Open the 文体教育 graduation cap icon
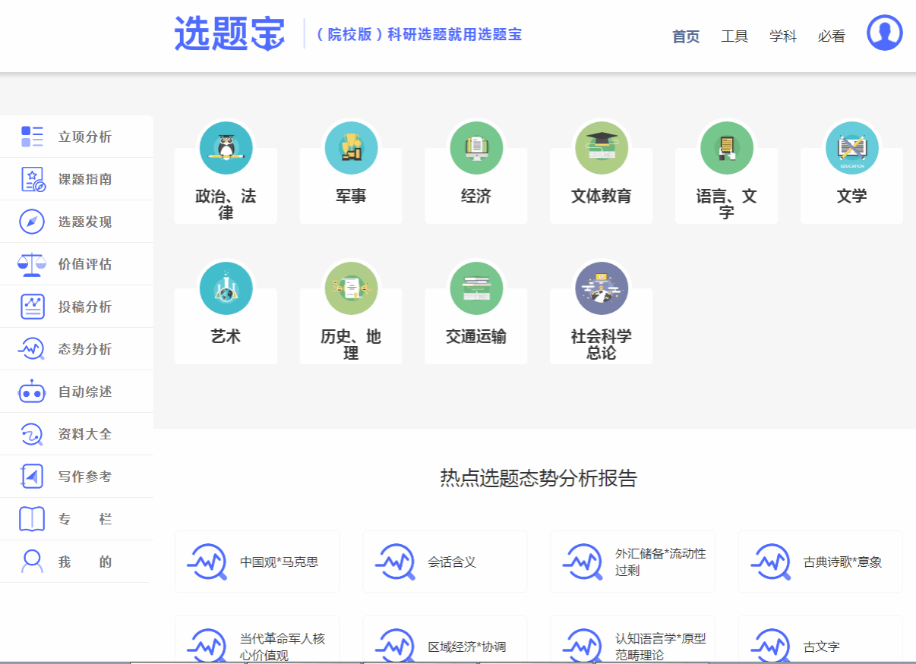916x664 pixels. coord(602,148)
